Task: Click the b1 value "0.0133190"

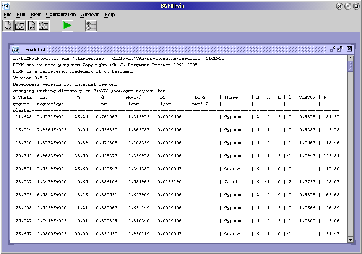Action: pos(169,181)
